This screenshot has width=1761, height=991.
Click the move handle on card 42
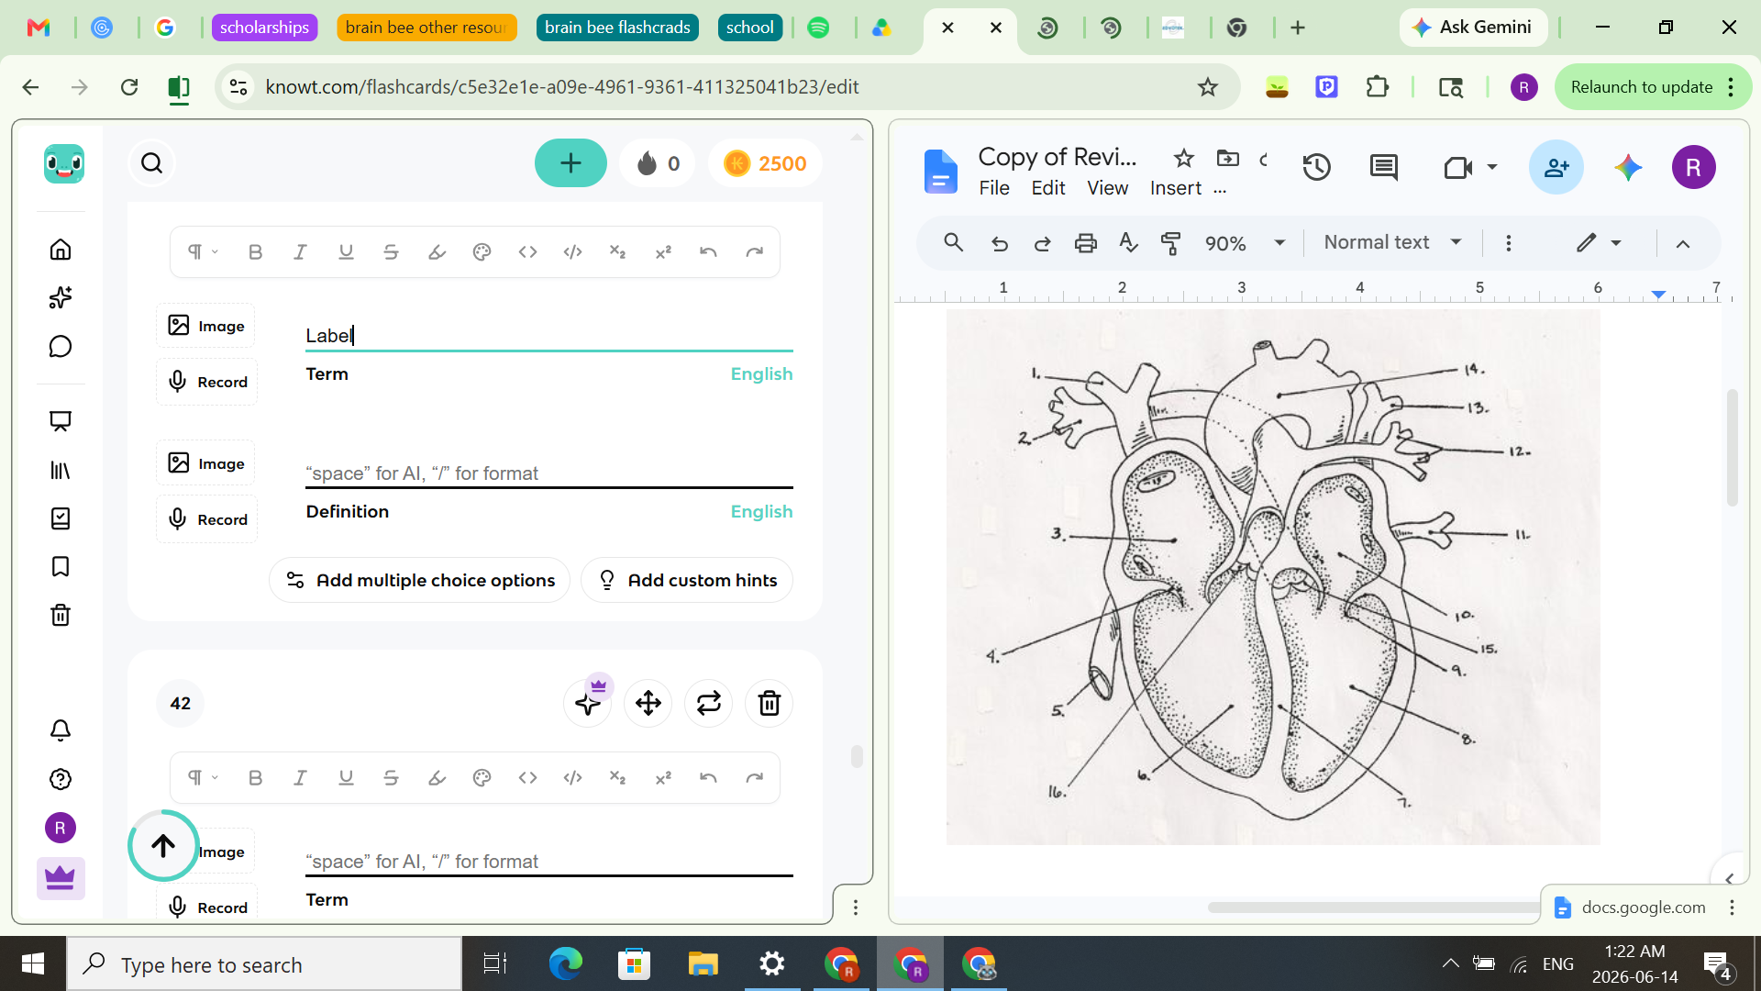coord(648,704)
